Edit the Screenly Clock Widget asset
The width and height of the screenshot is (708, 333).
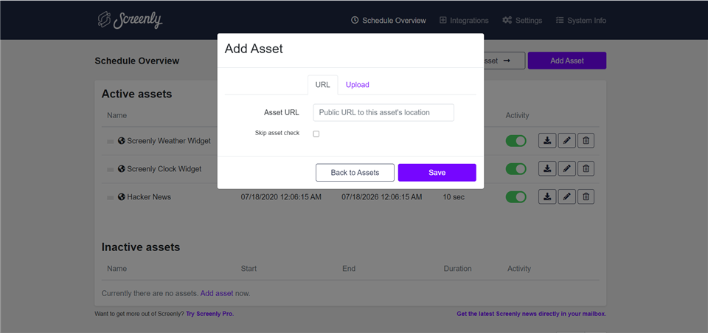(566, 169)
